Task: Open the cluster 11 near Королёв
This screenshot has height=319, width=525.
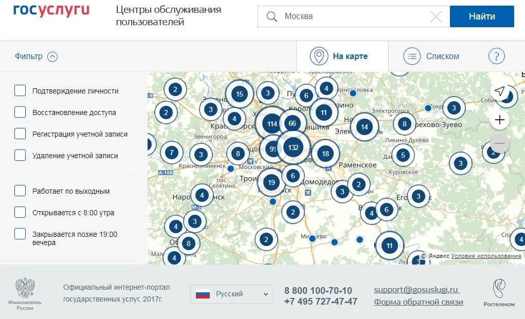Action: click(x=324, y=112)
